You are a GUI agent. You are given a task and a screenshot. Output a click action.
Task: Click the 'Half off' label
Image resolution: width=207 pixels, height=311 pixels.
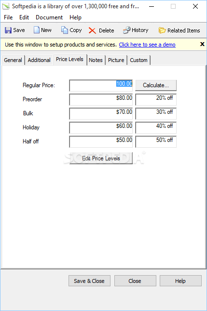(x=30, y=141)
